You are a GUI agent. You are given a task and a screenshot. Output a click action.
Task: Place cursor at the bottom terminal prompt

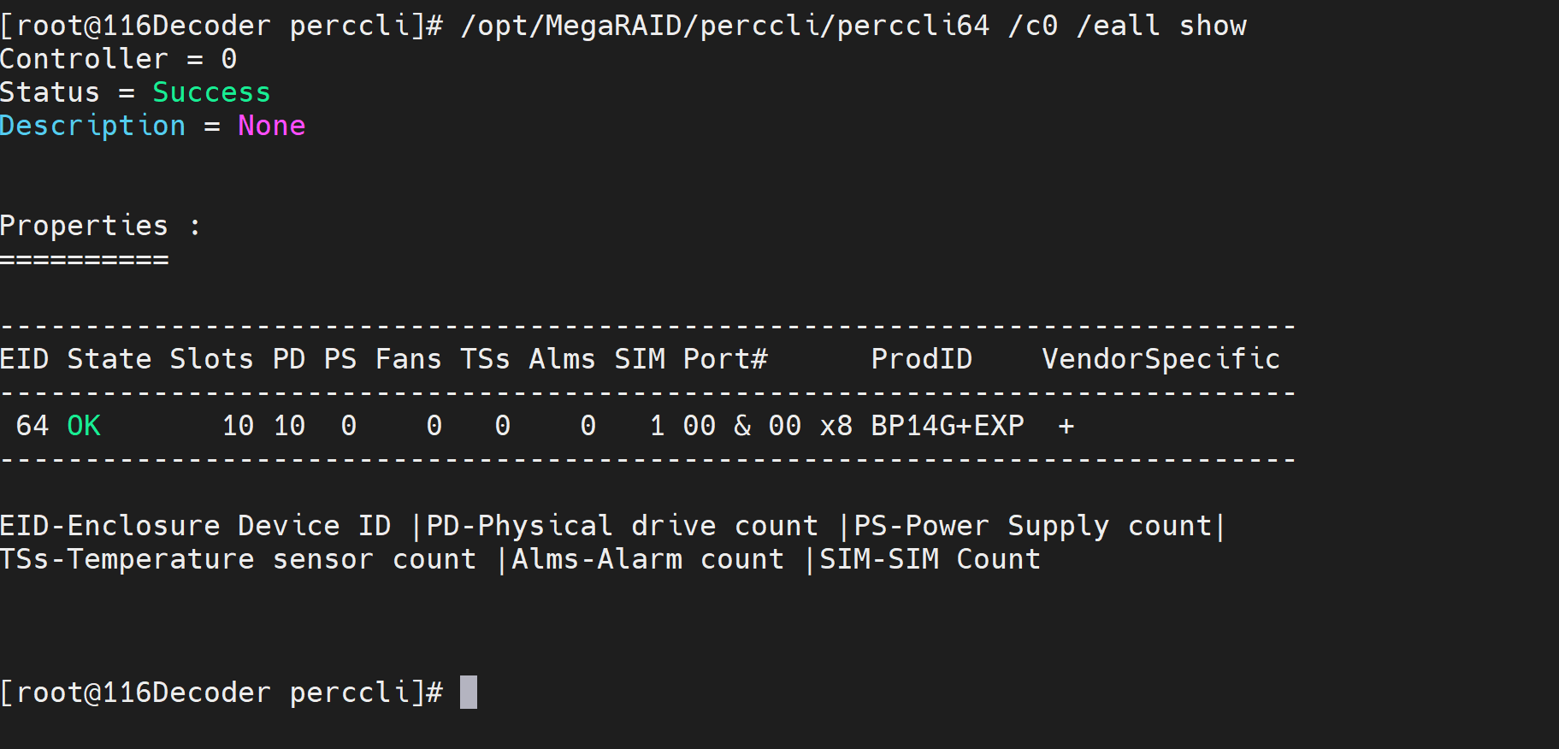pos(469,693)
